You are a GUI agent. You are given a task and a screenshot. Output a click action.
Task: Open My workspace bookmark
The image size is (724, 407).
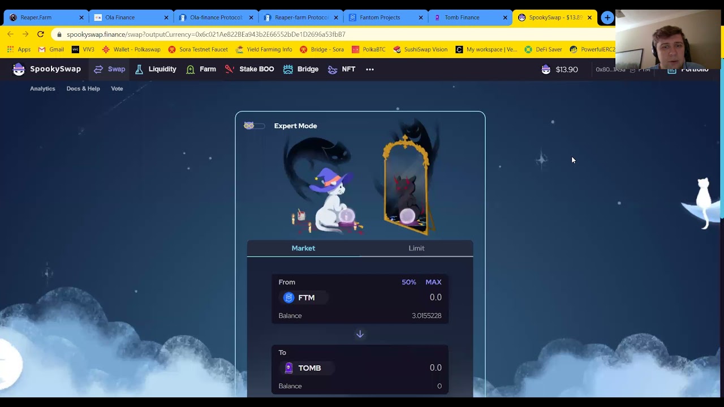[486, 50]
